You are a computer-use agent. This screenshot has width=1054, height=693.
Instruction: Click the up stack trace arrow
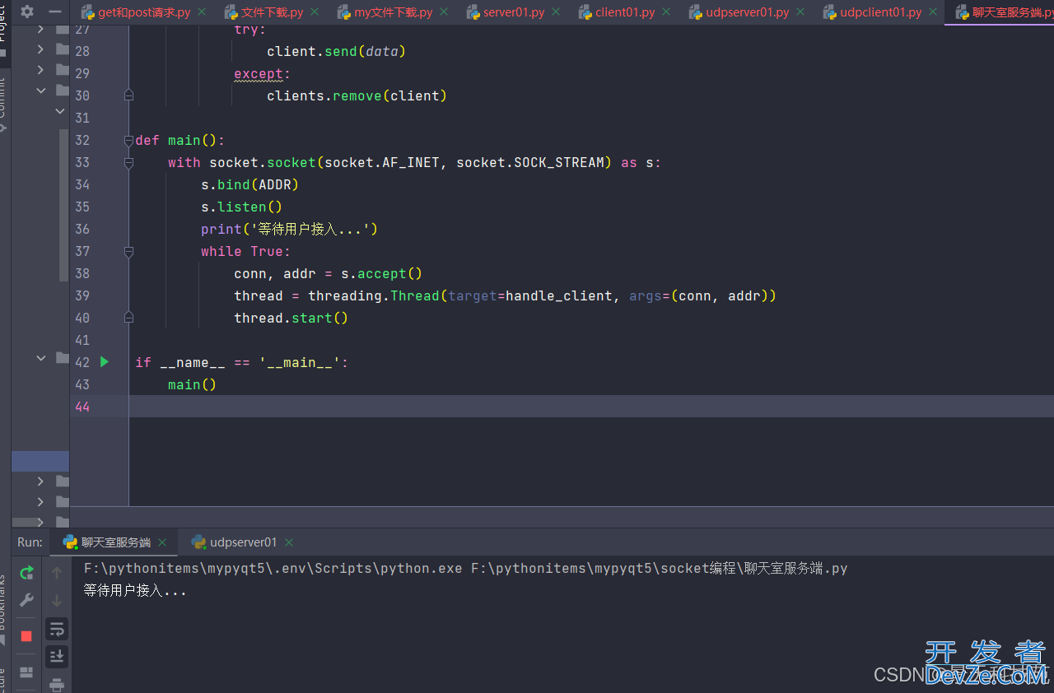click(x=57, y=573)
